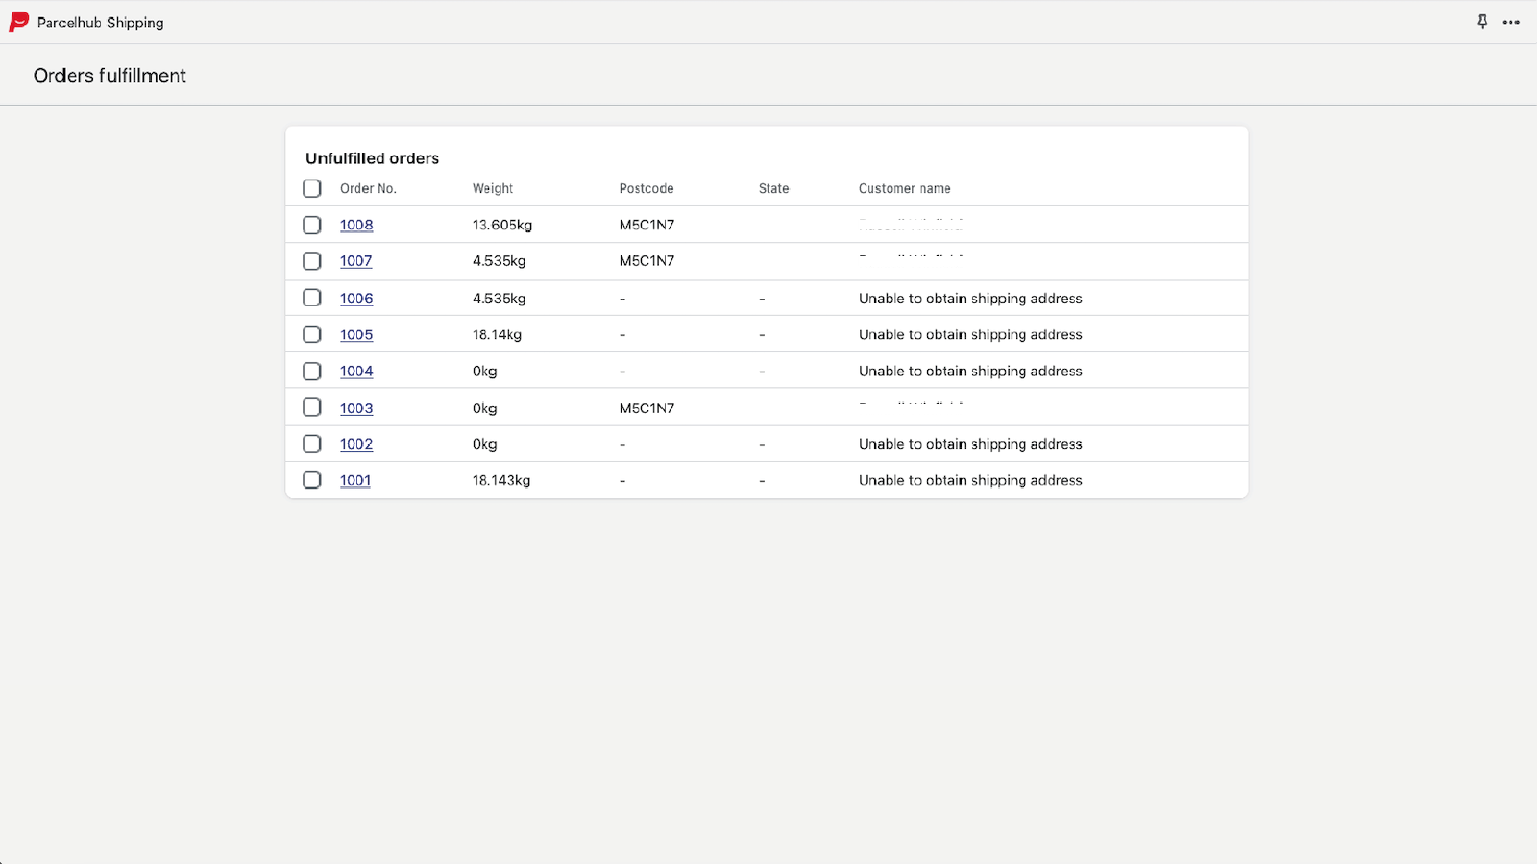The width and height of the screenshot is (1537, 864).
Task: Click the 0kg weight for order 1004
Action: tap(485, 372)
